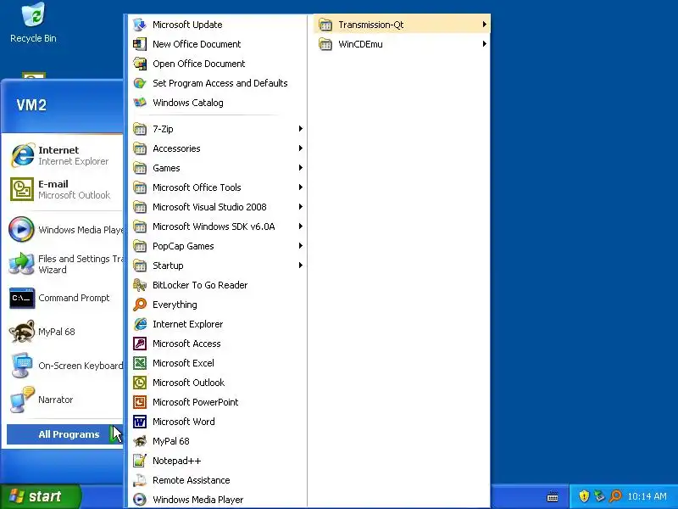Launch Everything search via its icon

[140, 305]
